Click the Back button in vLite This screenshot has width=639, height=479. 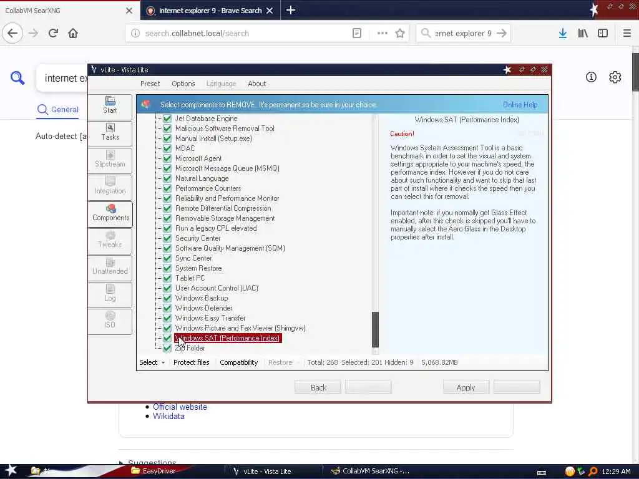(318, 387)
